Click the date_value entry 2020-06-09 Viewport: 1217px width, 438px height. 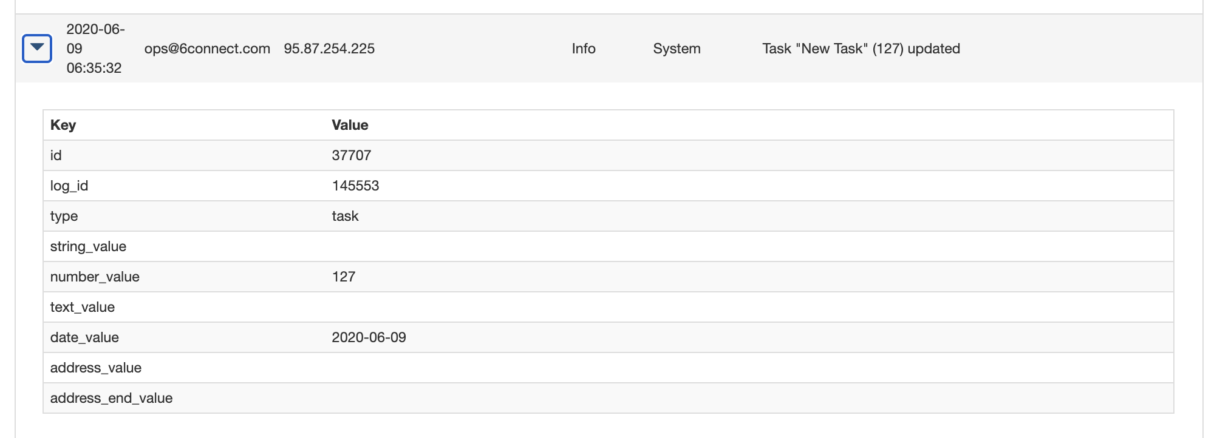(369, 337)
